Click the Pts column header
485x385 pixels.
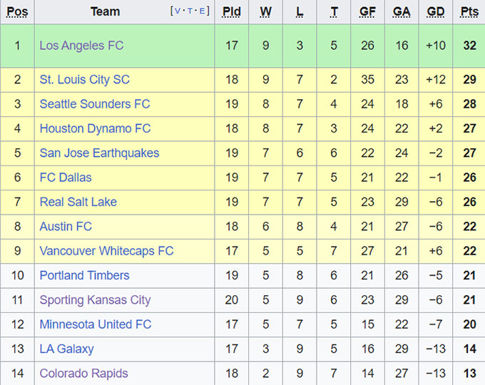469,11
